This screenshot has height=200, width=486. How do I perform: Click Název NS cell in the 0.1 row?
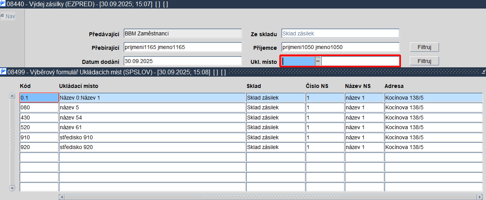click(x=364, y=98)
